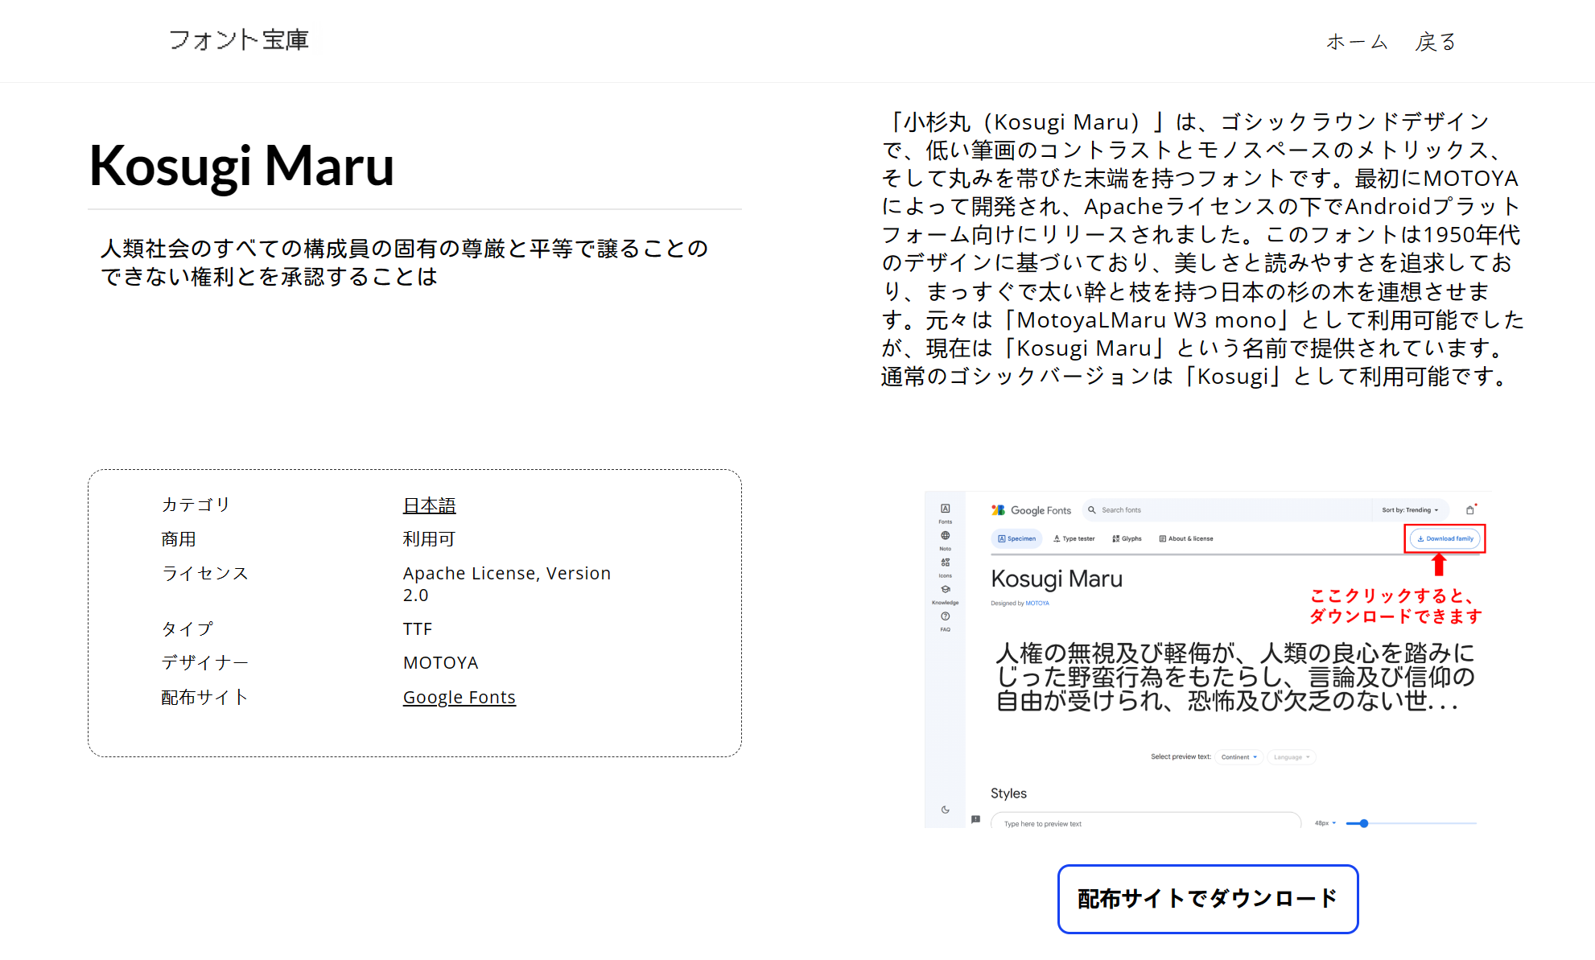
Task: Select the Glyphs tab
Action: coord(1127,539)
